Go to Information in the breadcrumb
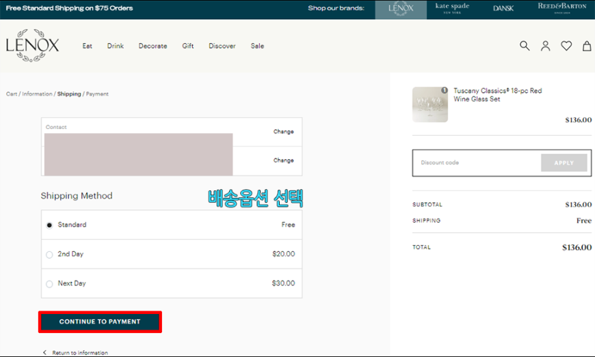The image size is (595, 357). coord(37,94)
